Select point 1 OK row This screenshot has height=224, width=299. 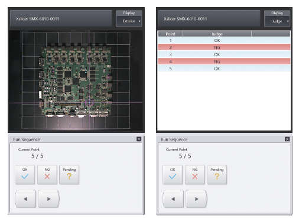coord(224,40)
